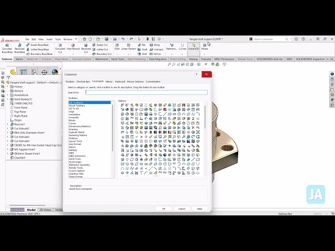The width and height of the screenshot is (335, 251).
Task: Confirm with the OK button
Action: click(x=164, y=209)
